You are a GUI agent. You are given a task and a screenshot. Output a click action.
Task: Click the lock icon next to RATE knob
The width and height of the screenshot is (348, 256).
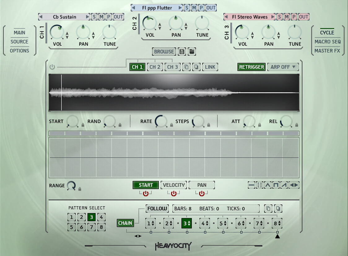click(171, 125)
